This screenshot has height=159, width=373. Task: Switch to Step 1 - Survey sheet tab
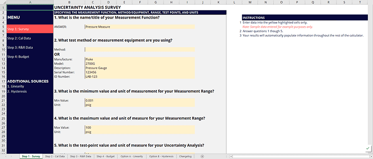[x=31, y=157]
